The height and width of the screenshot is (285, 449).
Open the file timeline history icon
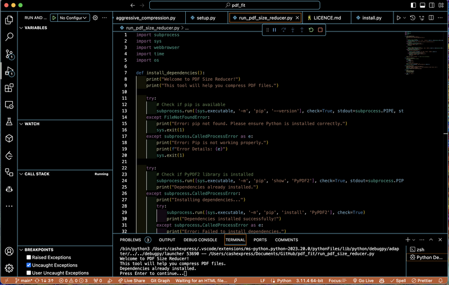413,18
